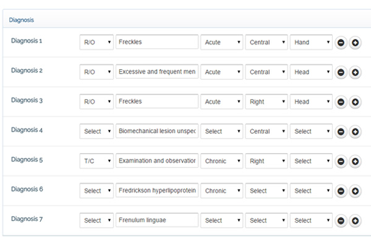Open the Hand body-part dropdown in Diagnosis 1

click(312, 43)
